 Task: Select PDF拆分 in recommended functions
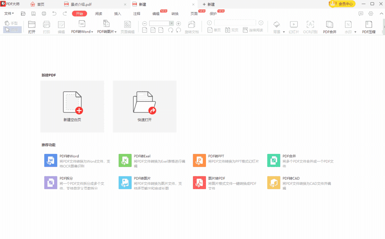point(51,182)
